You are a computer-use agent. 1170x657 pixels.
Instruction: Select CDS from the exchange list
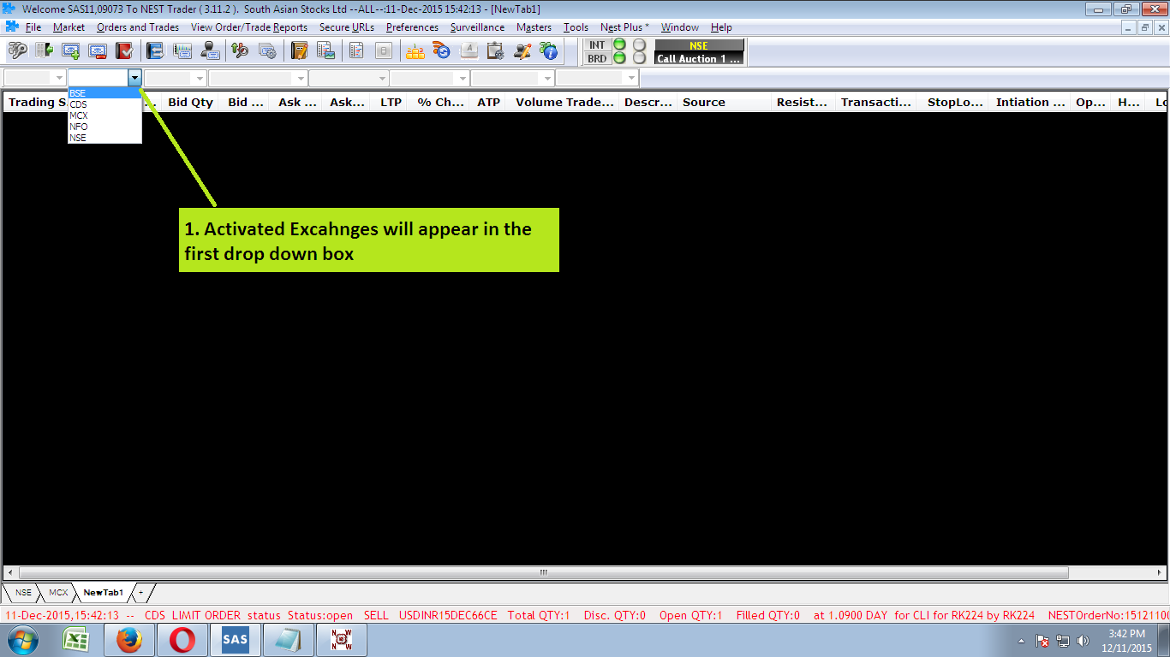point(104,104)
